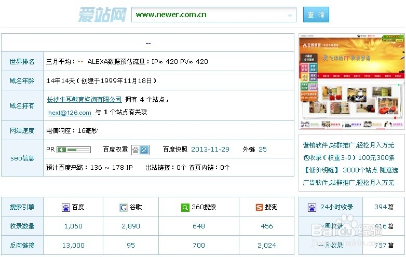This screenshot has height=257, width=406.
Task: Open the 长沙牛耳教育咨询有限公司 link
Action: tap(84, 99)
